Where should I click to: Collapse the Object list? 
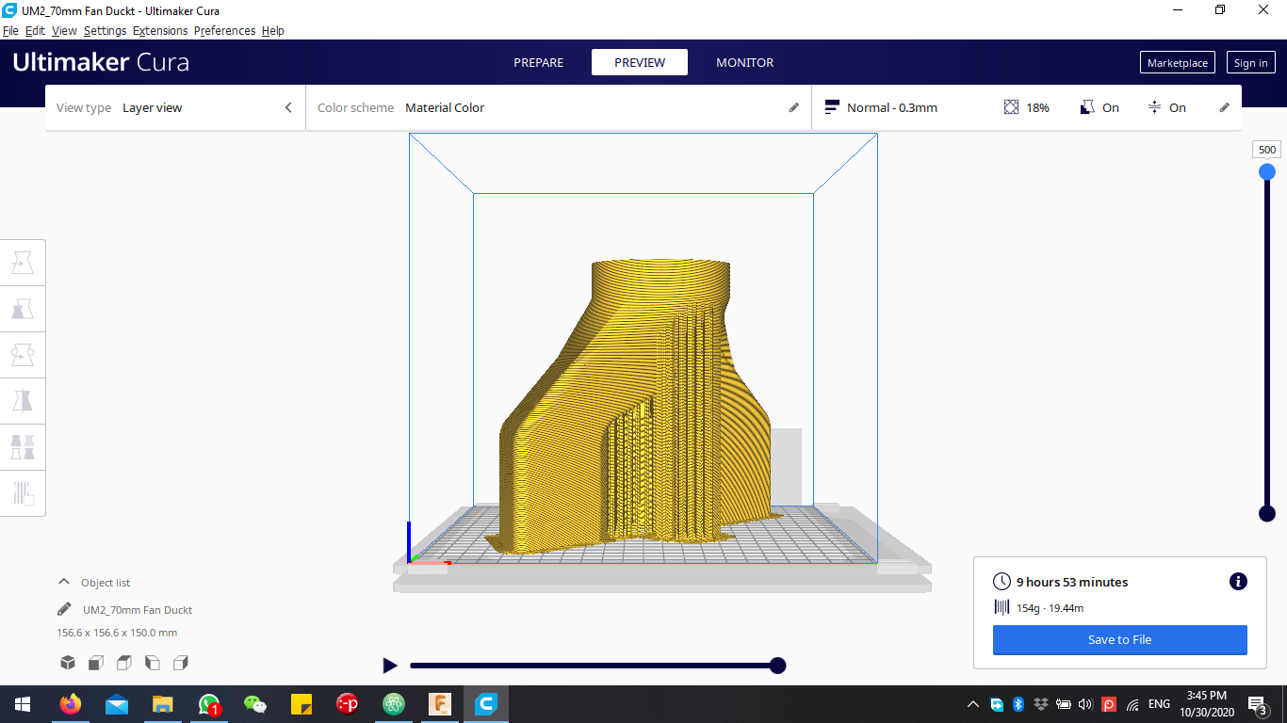pos(64,582)
